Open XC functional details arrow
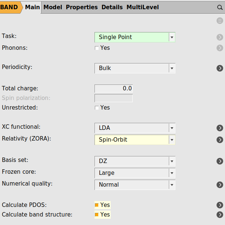Image resolution: width=225 pixels, height=225 pixels. (220, 128)
